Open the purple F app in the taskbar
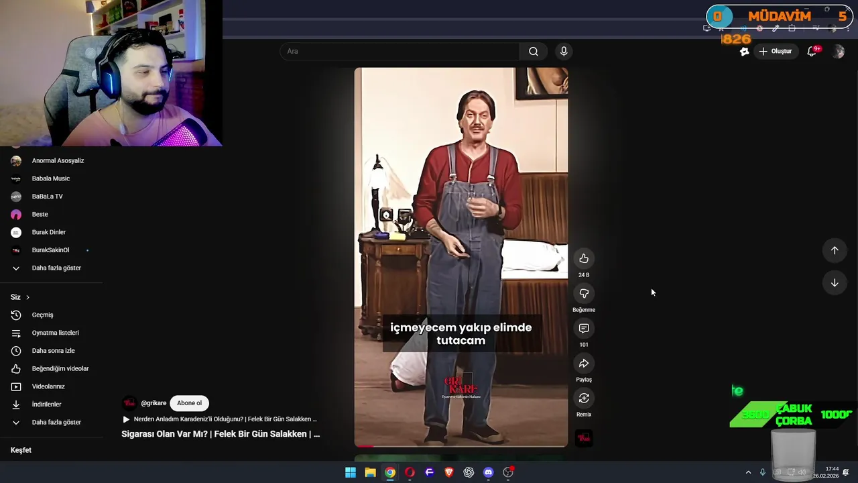This screenshot has width=858, height=483. pos(430,472)
